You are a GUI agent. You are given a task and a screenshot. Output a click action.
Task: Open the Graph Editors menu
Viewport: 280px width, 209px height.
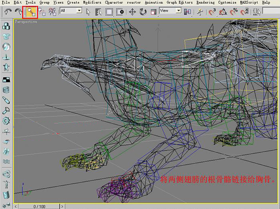tap(180, 2)
